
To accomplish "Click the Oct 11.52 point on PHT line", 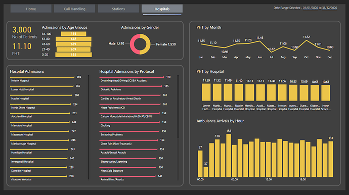I will coord(307,40).
